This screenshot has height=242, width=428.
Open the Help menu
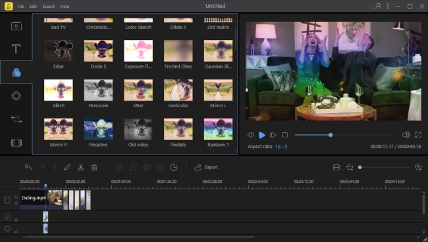pos(65,7)
